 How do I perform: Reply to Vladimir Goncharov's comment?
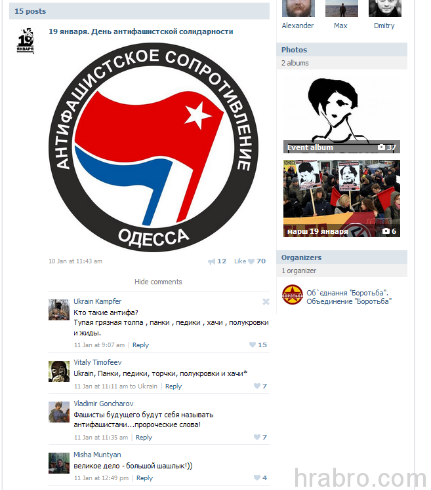coord(144,438)
